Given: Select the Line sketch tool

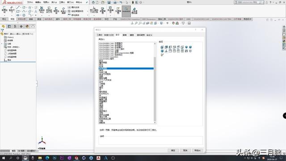Looking at the screenshot, I should (18, 8).
